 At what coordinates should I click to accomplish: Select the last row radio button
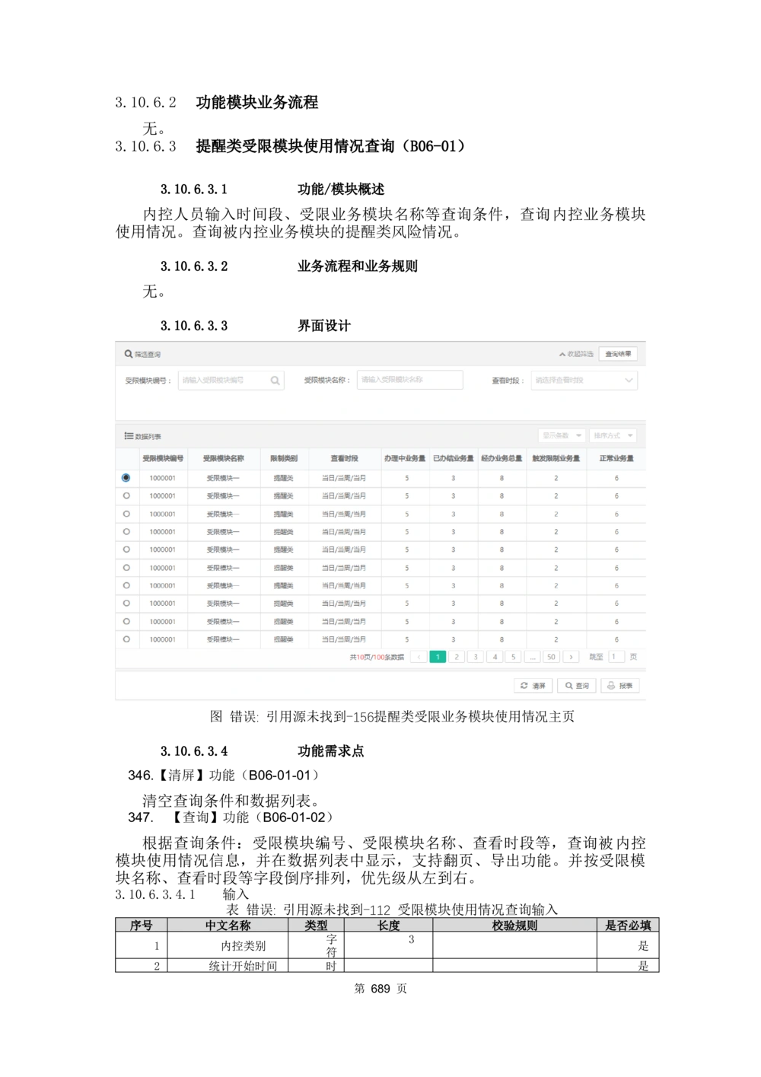[x=126, y=639]
